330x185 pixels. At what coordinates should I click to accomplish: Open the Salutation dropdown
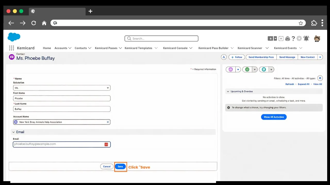pyautogui.click(x=62, y=88)
